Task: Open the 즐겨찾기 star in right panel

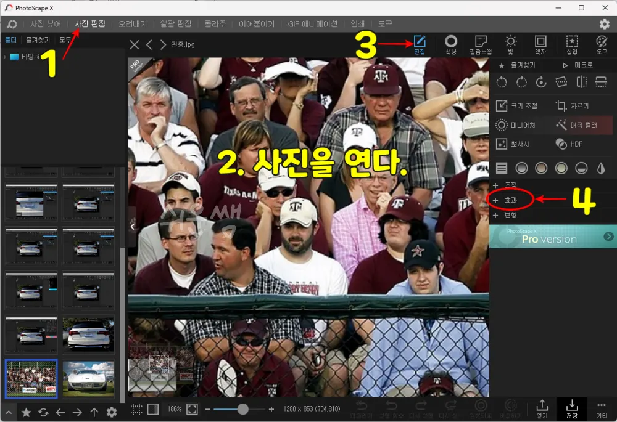Action: click(x=516, y=65)
